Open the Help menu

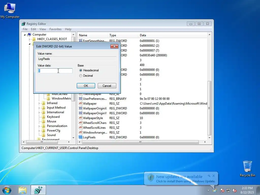coord(68,29)
